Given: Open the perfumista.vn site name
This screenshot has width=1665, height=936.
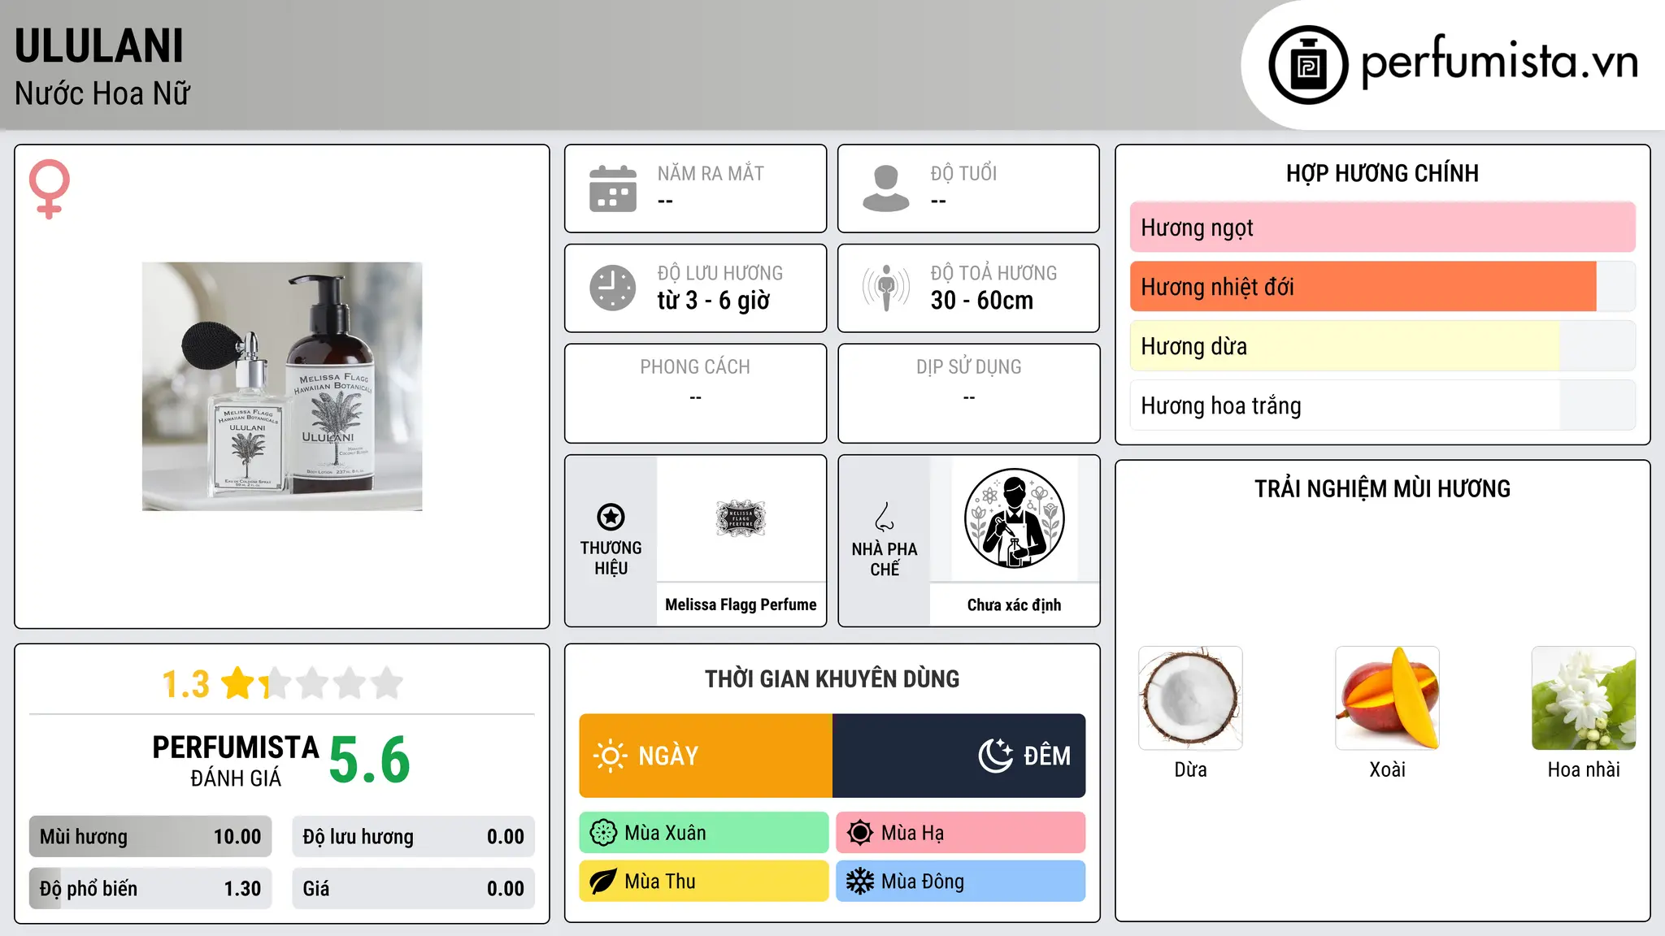Looking at the screenshot, I should (1500, 62).
